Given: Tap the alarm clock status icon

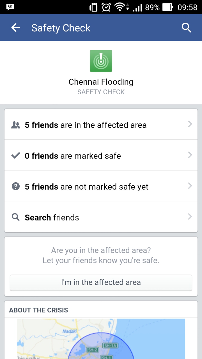Looking at the screenshot, I should pos(106,7).
